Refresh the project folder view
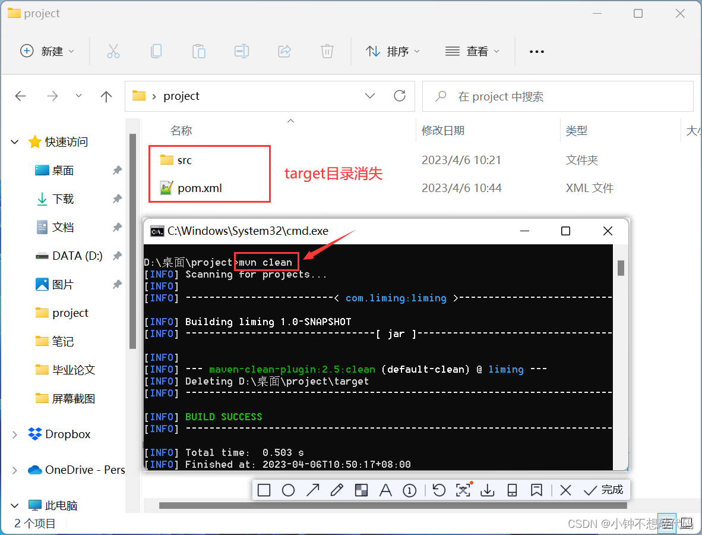The height and width of the screenshot is (535, 702). (399, 96)
